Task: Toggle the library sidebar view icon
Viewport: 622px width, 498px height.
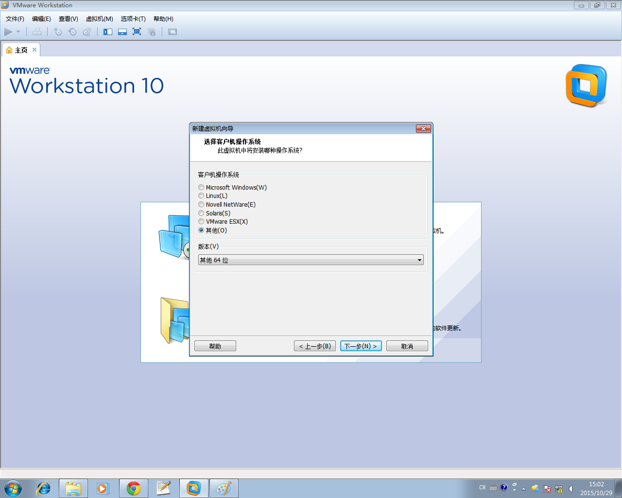Action: 108,32
